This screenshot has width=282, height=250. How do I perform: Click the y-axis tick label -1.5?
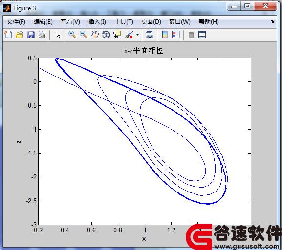click(x=31, y=154)
